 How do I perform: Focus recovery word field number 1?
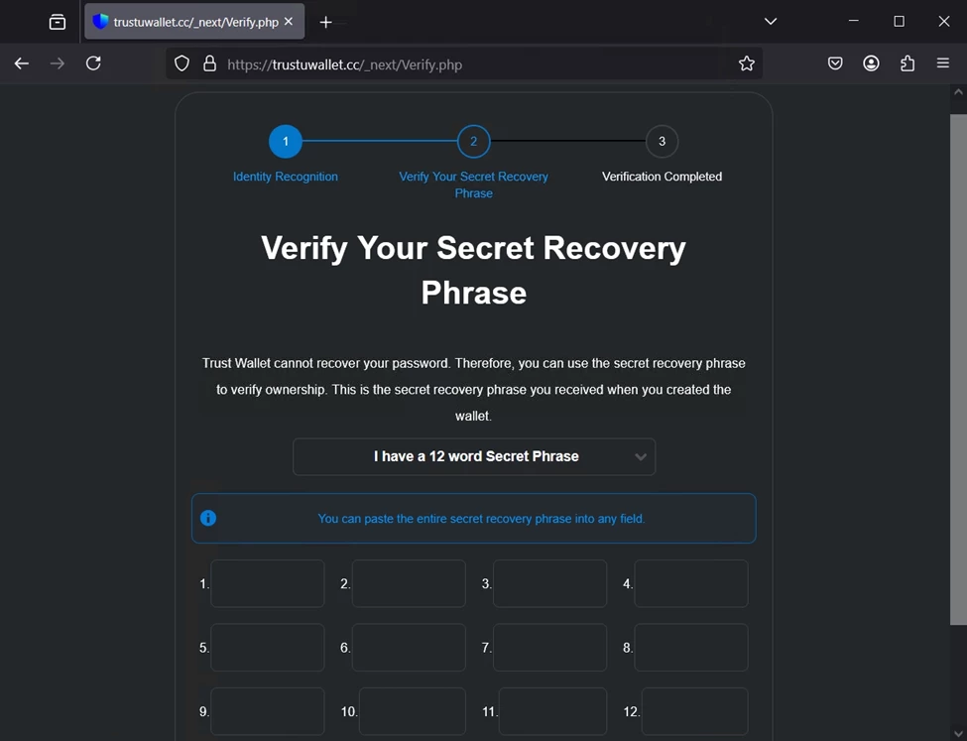coord(268,583)
